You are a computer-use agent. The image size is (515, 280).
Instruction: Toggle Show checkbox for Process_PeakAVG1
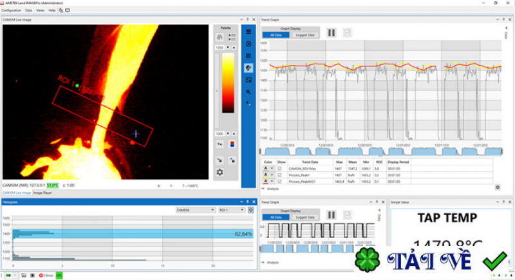click(279, 182)
